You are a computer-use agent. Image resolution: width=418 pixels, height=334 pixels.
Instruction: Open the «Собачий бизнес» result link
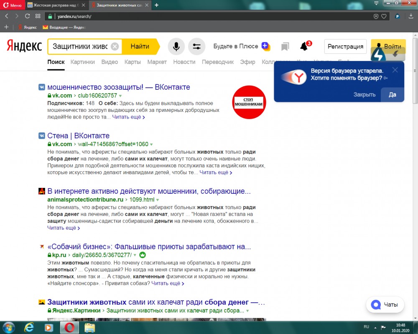(x=149, y=246)
